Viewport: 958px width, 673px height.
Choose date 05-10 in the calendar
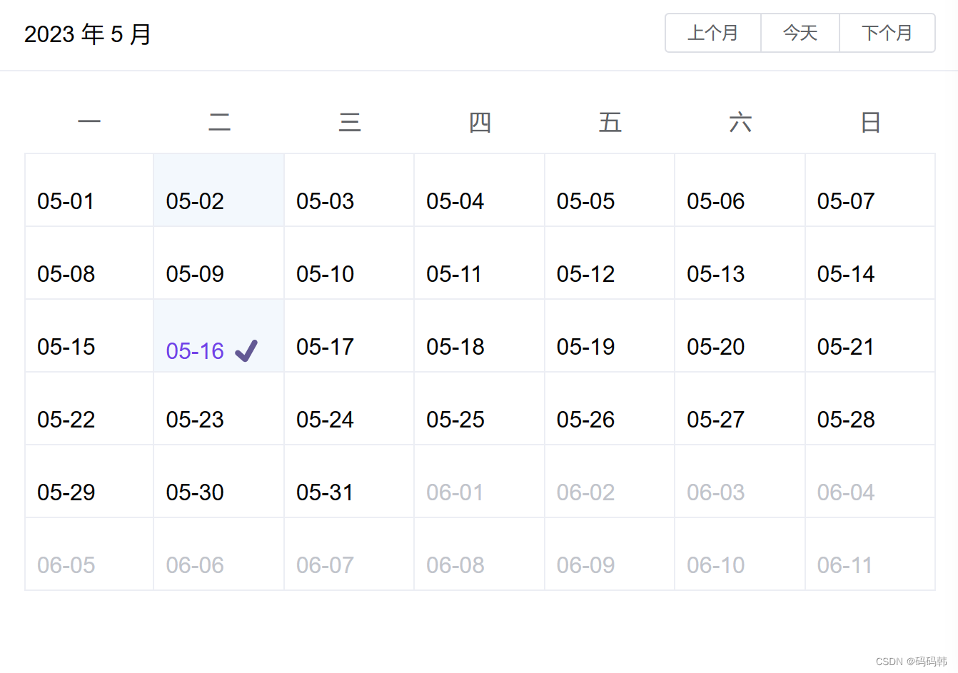349,263
